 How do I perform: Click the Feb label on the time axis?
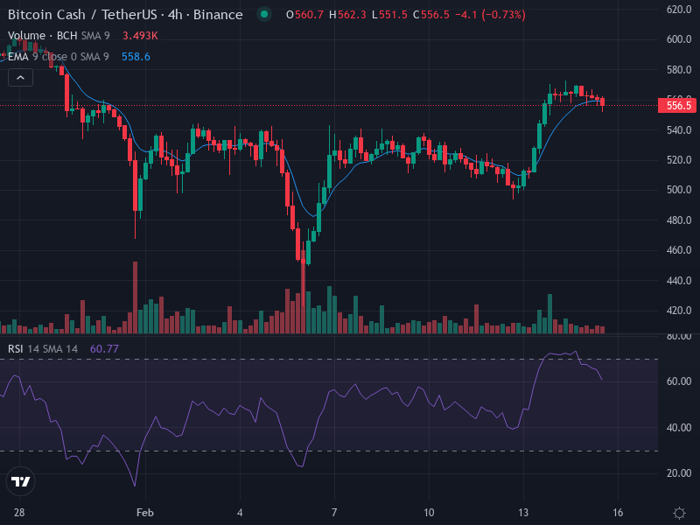click(145, 510)
